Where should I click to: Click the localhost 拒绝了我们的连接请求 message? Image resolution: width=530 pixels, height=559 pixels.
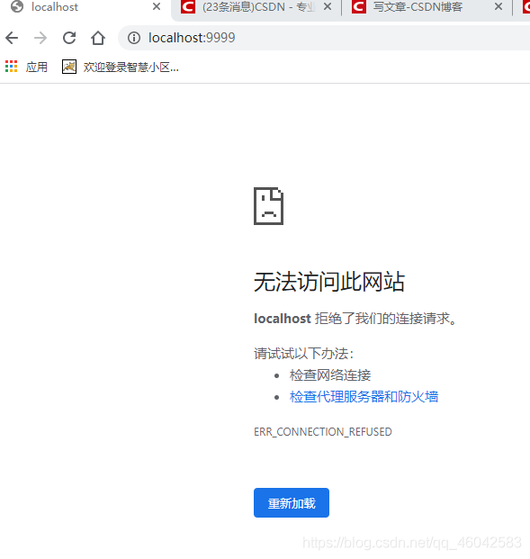click(x=355, y=319)
